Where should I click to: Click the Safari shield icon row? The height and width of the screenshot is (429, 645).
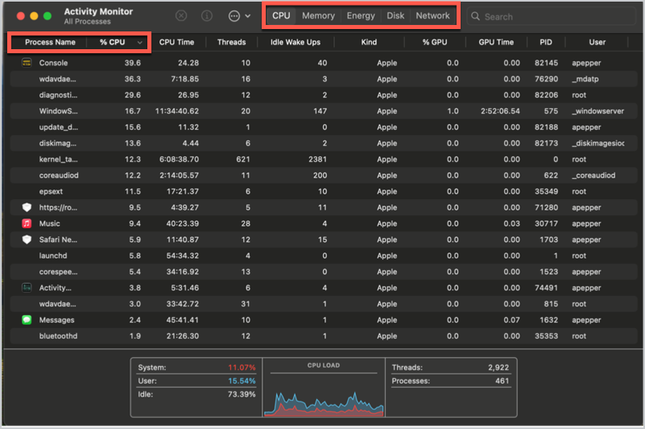click(27, 239)
